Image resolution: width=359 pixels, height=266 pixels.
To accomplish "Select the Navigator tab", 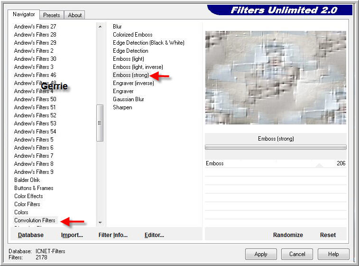I will 24,14.
